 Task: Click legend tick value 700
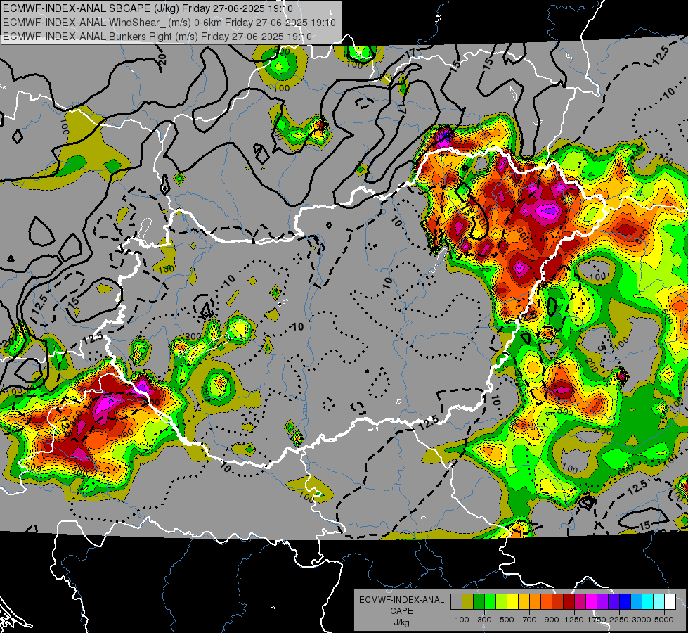[x=530, y=620]
